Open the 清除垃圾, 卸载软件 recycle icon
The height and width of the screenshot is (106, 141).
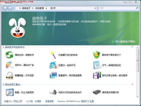click(x=9, y=55)
